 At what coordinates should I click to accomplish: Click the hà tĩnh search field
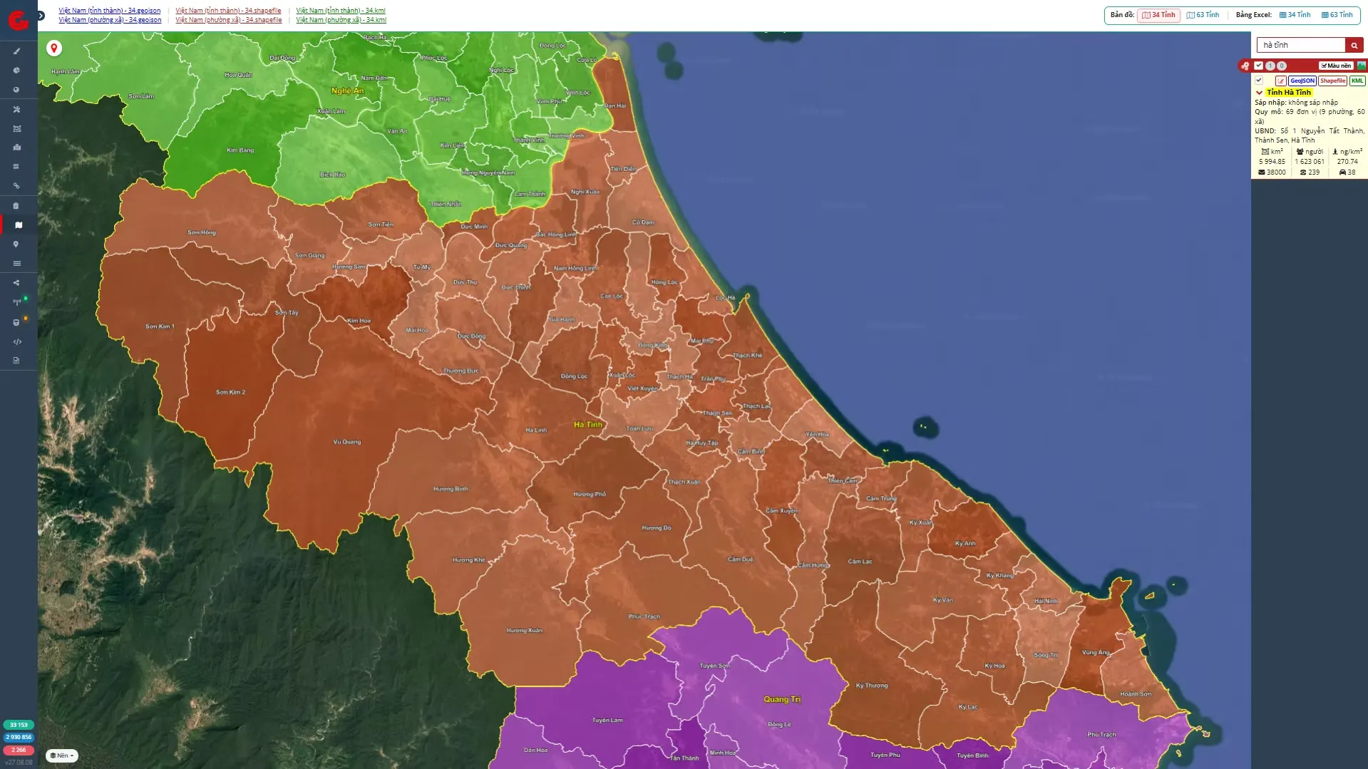coord(1300,45)
